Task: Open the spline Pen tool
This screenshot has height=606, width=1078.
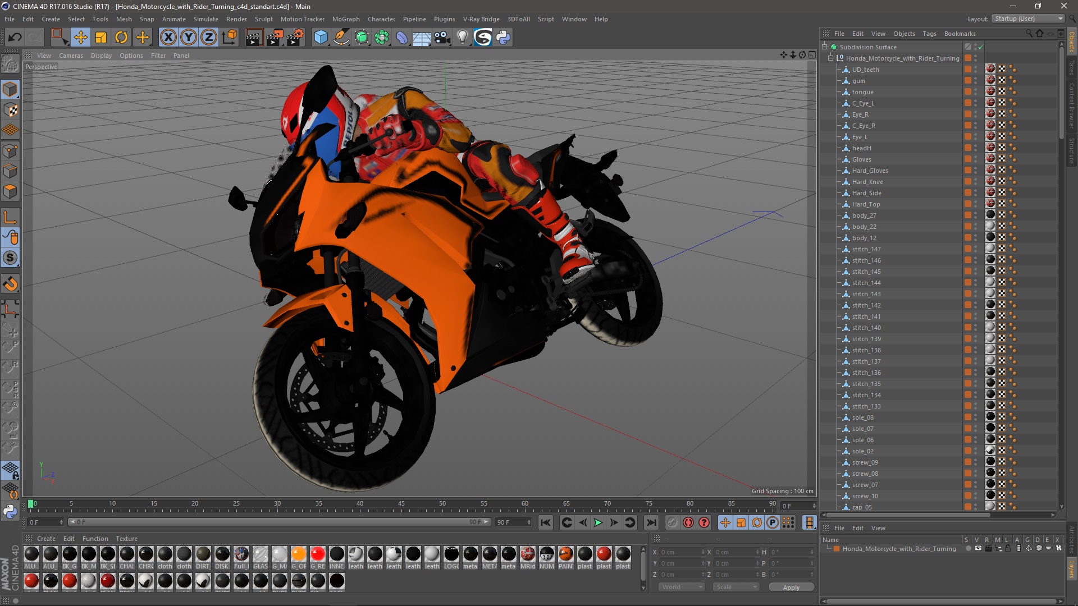Action: tap(341, 38)
